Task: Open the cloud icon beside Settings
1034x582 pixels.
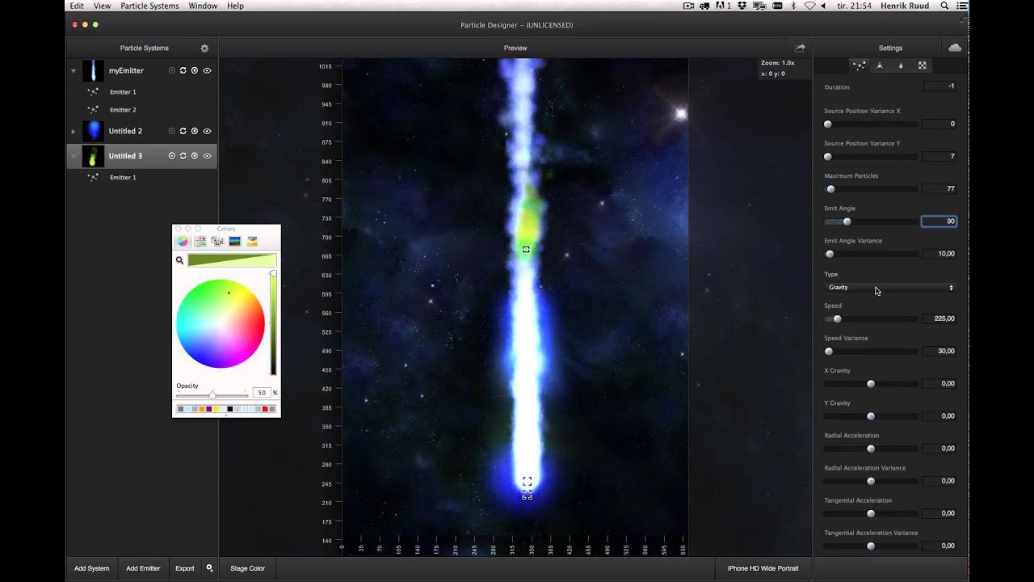Action: point(955,48)
